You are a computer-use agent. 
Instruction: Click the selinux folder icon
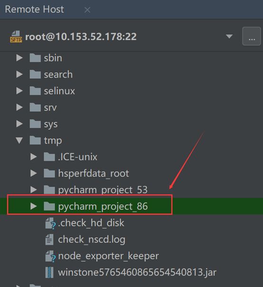35,91
